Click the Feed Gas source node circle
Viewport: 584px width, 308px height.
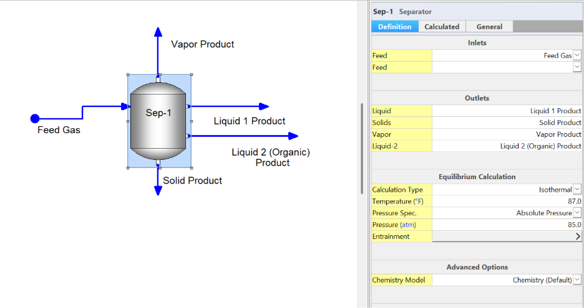coord(35,118)
